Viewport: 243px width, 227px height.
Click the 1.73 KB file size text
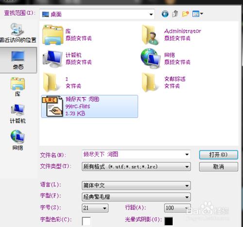pyautogui.click(x=75, y=113)
